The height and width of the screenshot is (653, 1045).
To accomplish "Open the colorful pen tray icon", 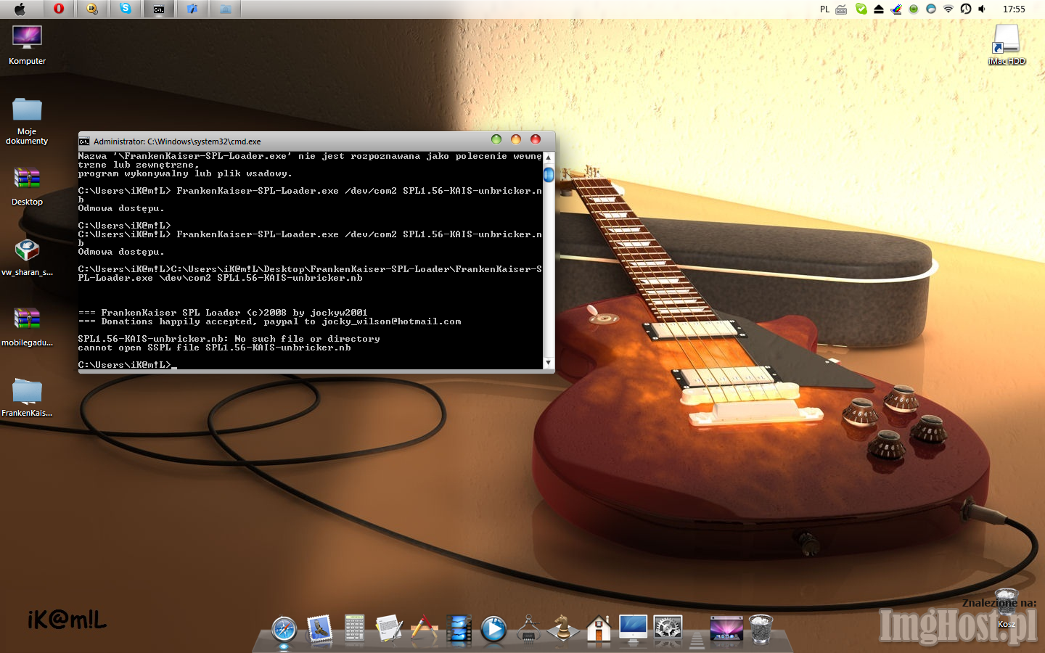I will coord(896,9).
